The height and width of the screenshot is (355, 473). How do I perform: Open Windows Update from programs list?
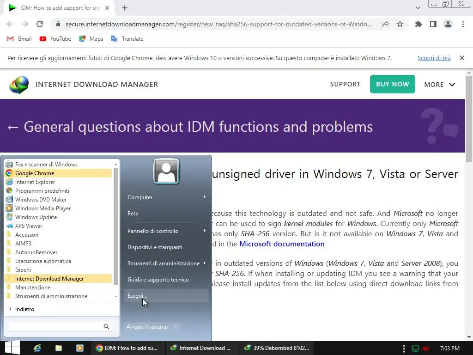pos(59,217)
